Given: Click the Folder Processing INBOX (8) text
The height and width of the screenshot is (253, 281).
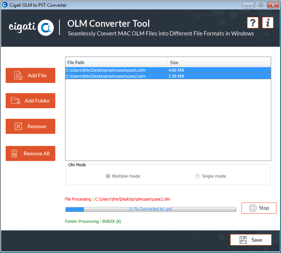Looking at the screenshot, I should click(x=93, y=221).
